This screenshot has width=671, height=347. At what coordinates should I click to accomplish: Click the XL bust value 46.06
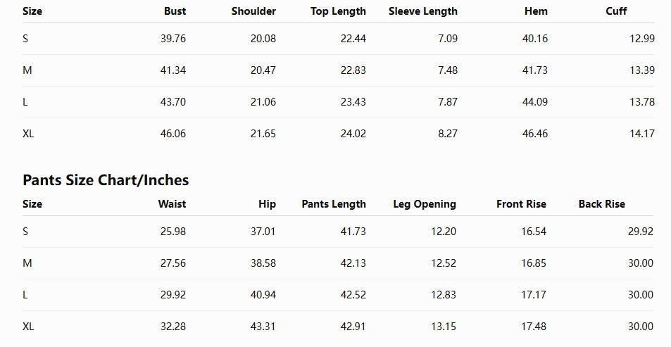coord(173,134)
